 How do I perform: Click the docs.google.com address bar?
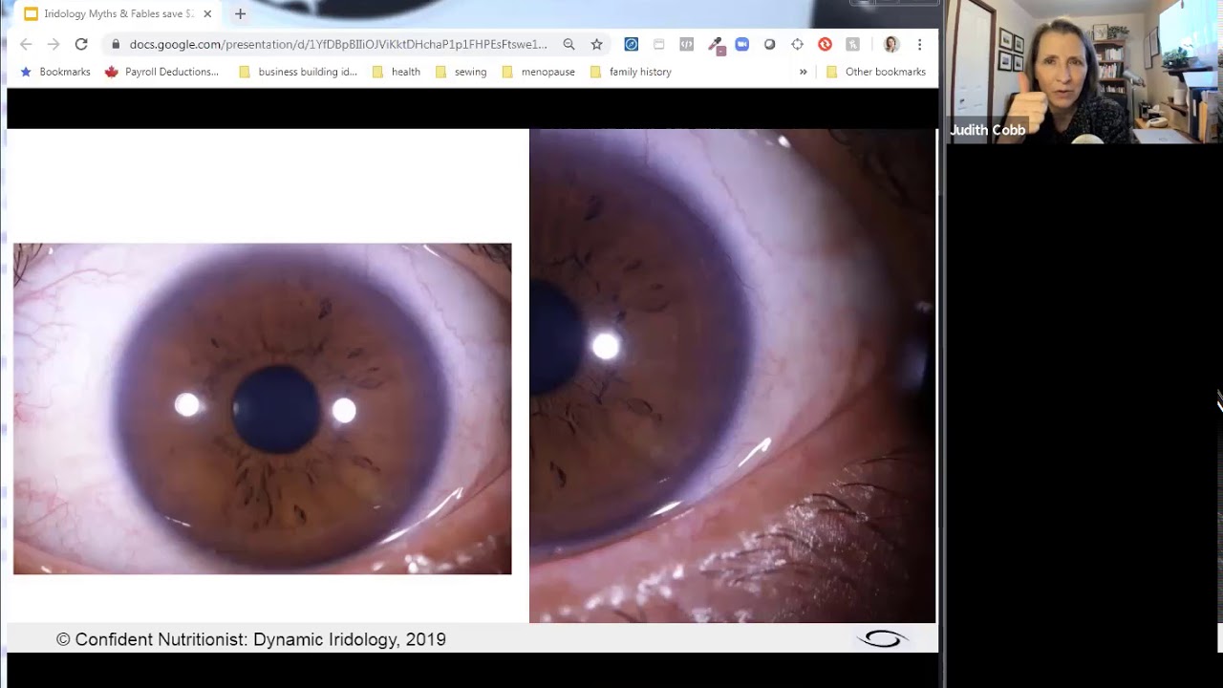(338, 44)
